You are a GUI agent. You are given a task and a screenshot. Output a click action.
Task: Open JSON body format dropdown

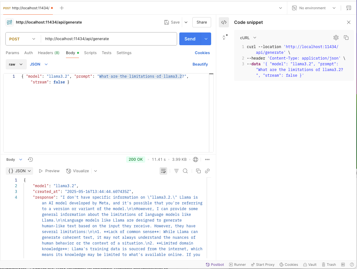pos(39,64)
